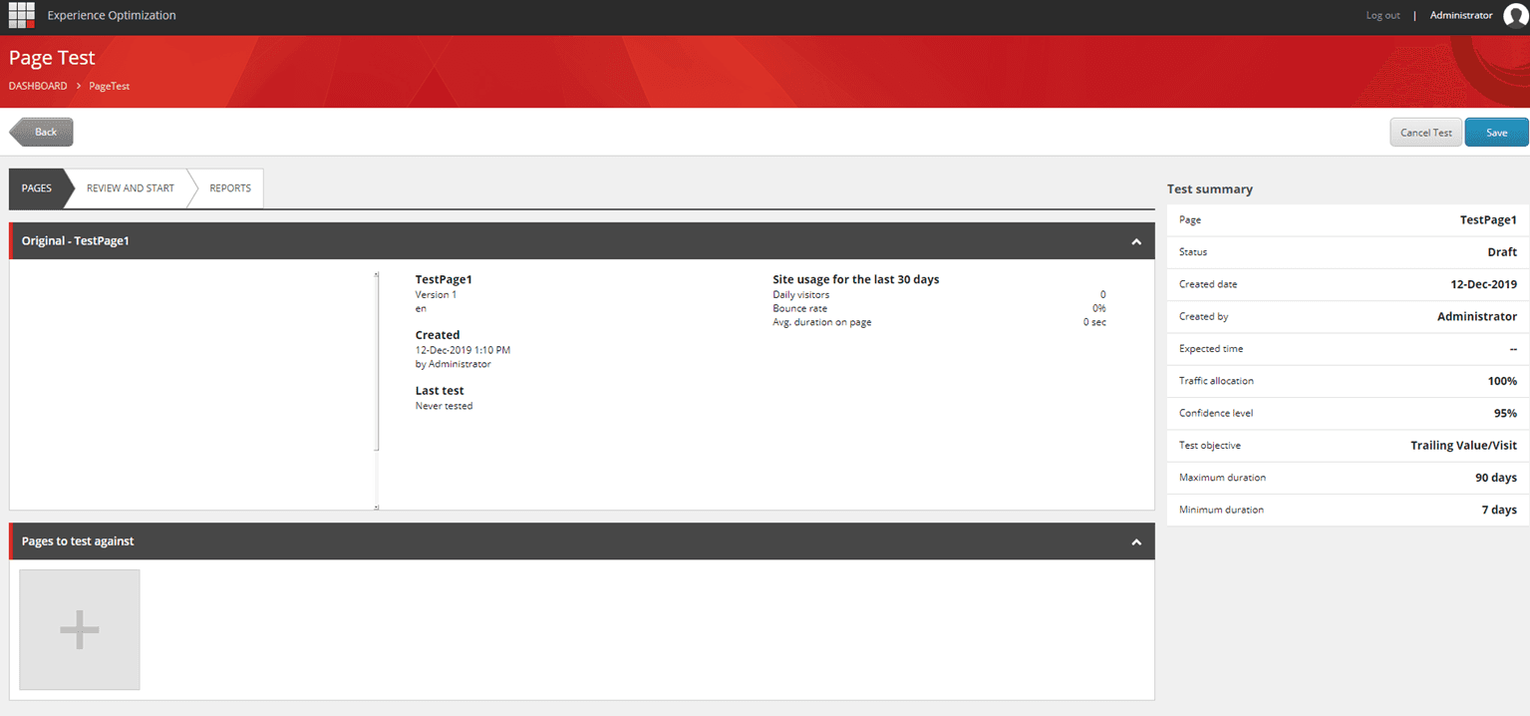Click the Version 1 text
Image resolution: width=1530 pixels, height=716 pixels.
click(436, 295)
